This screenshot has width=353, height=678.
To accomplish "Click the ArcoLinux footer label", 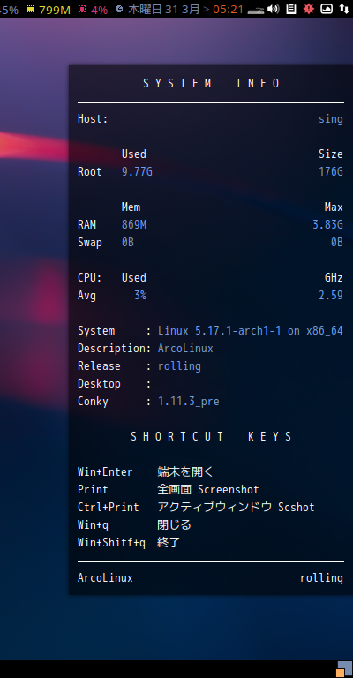I will pos(105,578).
